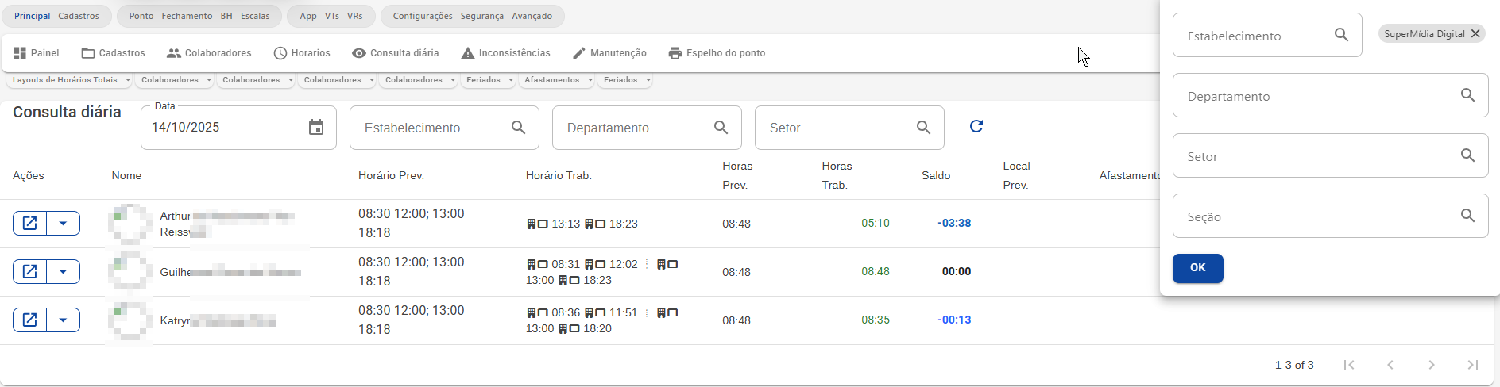Screen dimensions: 1500x387
Task: Focus the main Departamento filter input
Action: coord(647,128)
